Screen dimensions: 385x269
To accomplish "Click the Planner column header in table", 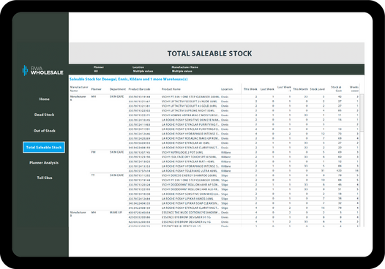I will pos(97,89).
